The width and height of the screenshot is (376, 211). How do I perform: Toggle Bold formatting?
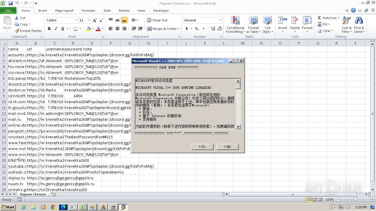[49, 29]
